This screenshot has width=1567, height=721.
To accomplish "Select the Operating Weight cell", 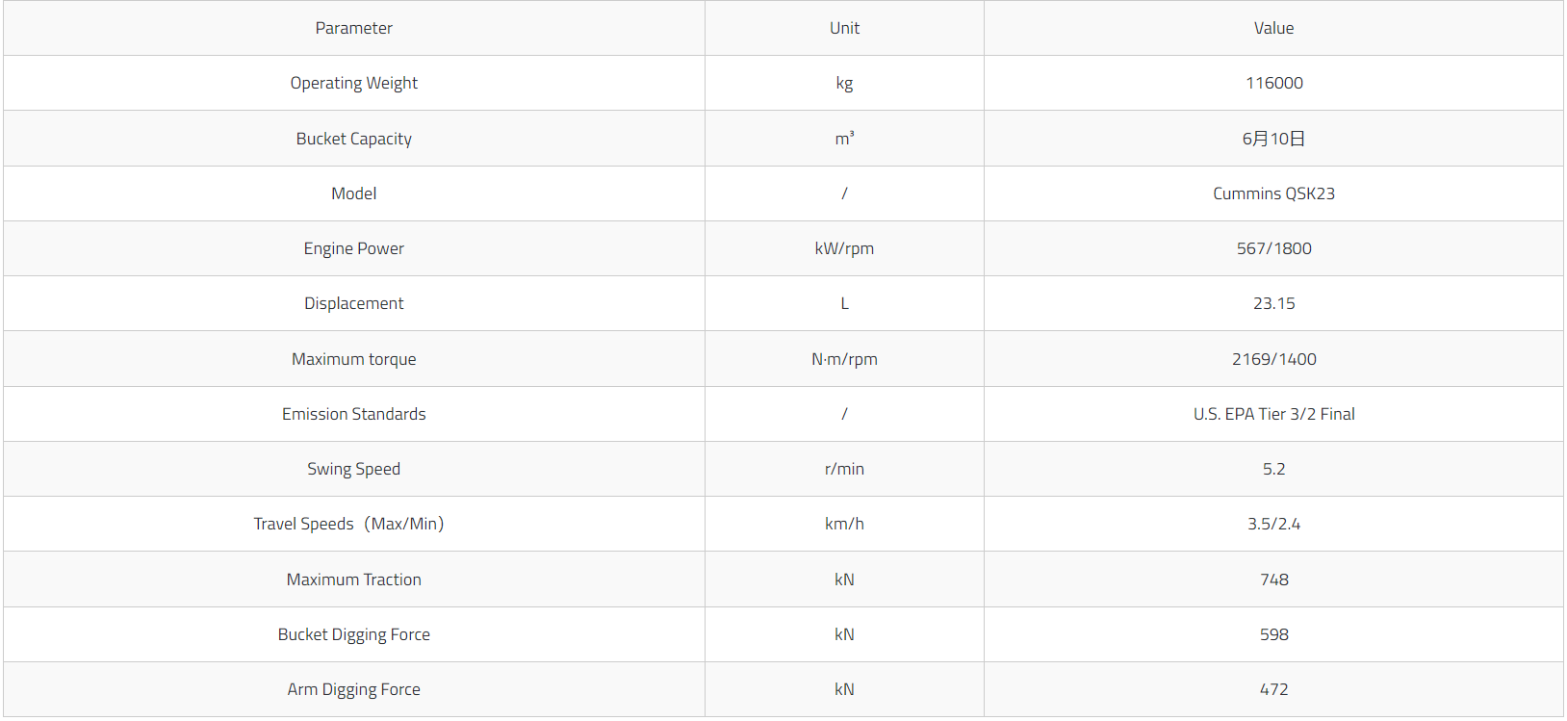I will 353,83.
